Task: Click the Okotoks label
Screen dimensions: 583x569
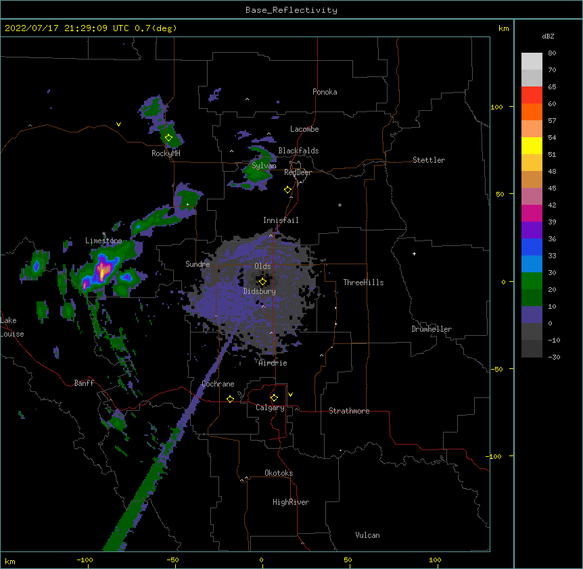Action: click(279, 473)
